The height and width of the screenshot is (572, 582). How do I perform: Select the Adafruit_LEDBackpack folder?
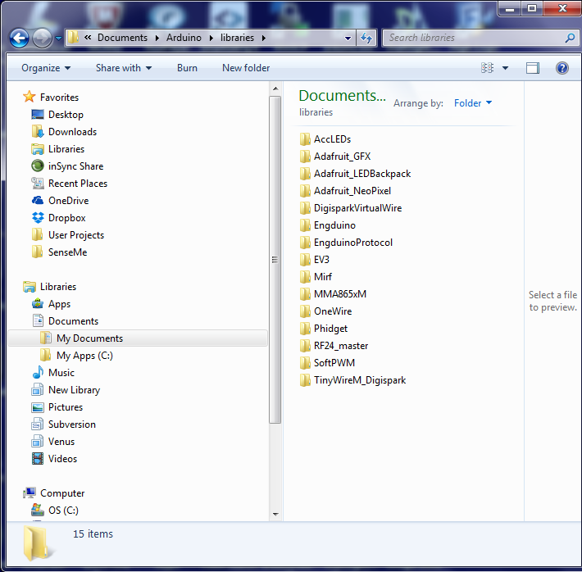(x=355, y=174)
